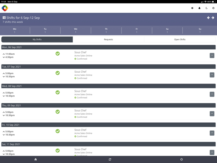Screen dimensions: 217x163
Task: Click the Thu, 09 Sep 2021 header
Action: coord(108,106)
